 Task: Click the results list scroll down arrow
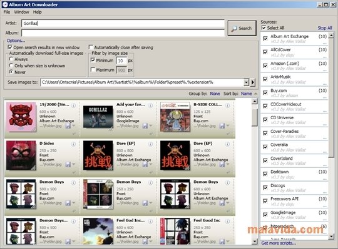254,242
